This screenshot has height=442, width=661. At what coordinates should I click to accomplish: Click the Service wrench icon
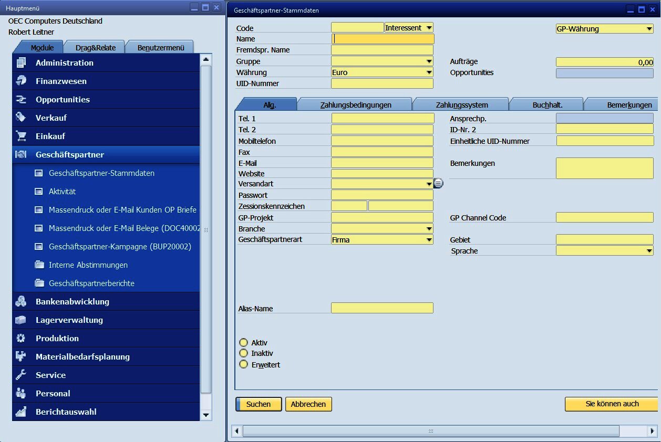pyautogui.click(x=21, y=375)
